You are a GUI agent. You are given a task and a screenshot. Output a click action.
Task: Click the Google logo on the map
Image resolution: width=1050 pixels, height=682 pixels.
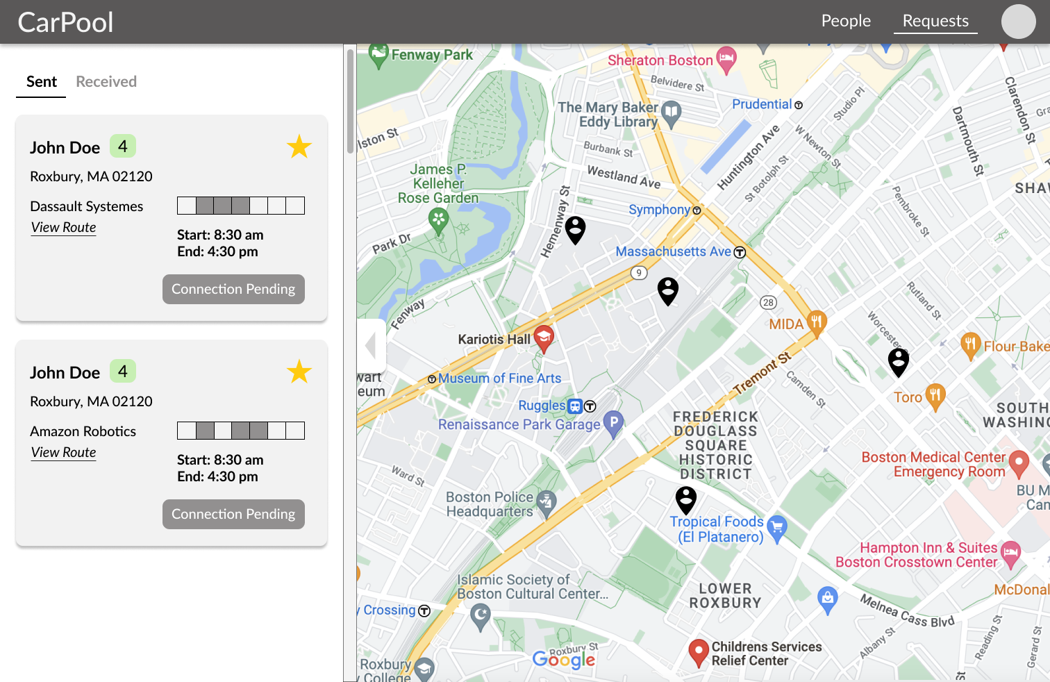tap(563, 659)
